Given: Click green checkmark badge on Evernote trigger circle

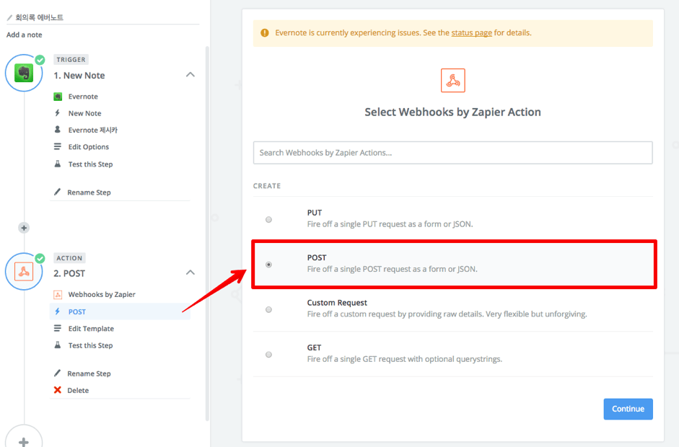Looking at the screenshot, I should pyautogui.click(x=40, y=60).
